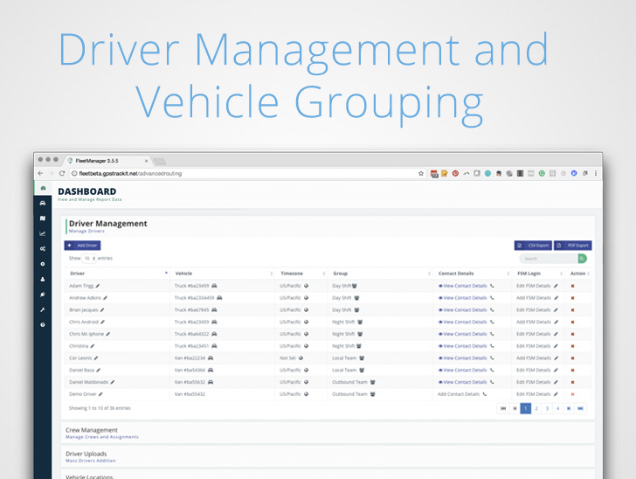Click the green search icon button
Image resolution: width=636 pixels, height=479 pixels.
[582, 259]
